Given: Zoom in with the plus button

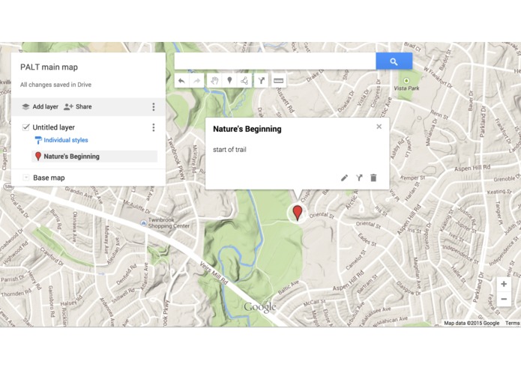Looking at the screenshot, I should point(504,284).
